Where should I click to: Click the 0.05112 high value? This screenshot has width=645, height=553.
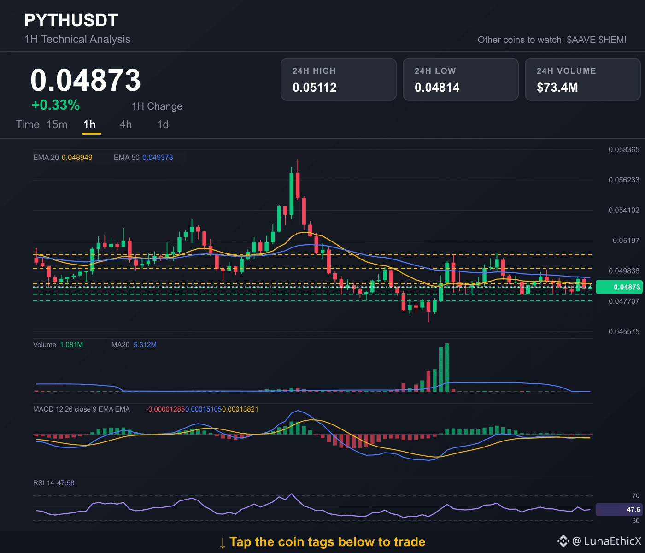pos(315,88)
